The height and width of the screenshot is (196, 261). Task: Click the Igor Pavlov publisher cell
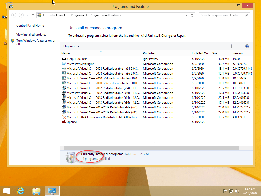[150, 59]
